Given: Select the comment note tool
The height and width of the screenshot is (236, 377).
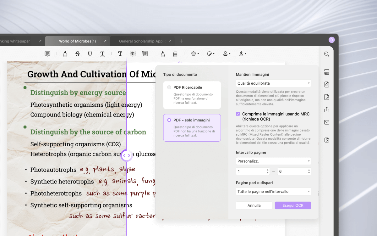Looking at the screenshot, I should pos(47,54).
